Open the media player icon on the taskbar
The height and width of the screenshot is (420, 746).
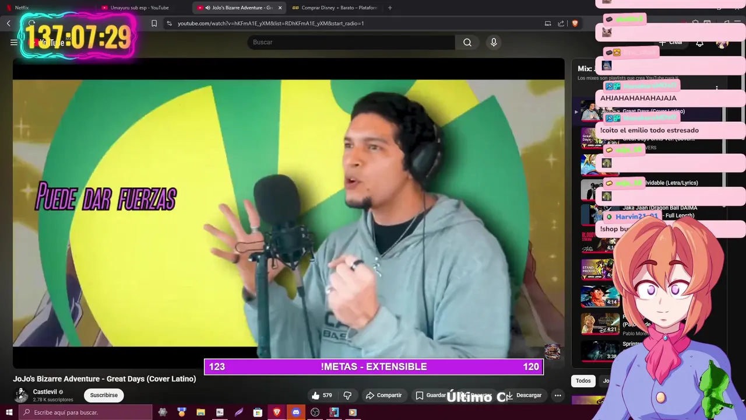(353, 412)
